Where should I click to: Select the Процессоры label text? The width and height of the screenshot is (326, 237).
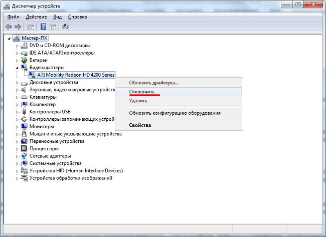44,149
